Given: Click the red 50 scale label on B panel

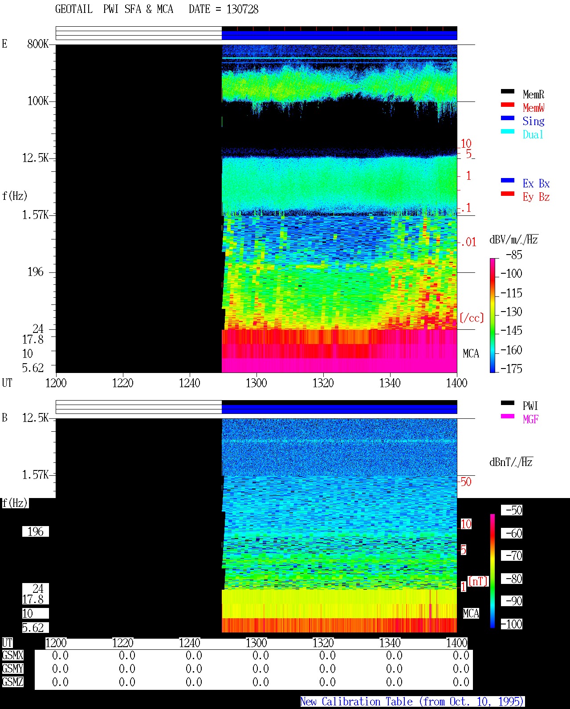Looking at the screenshot, I should coord(466,482).
